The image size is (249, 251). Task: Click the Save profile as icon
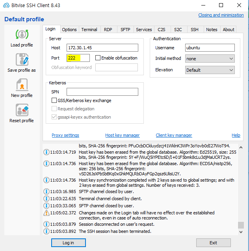[x=22, y=59]
